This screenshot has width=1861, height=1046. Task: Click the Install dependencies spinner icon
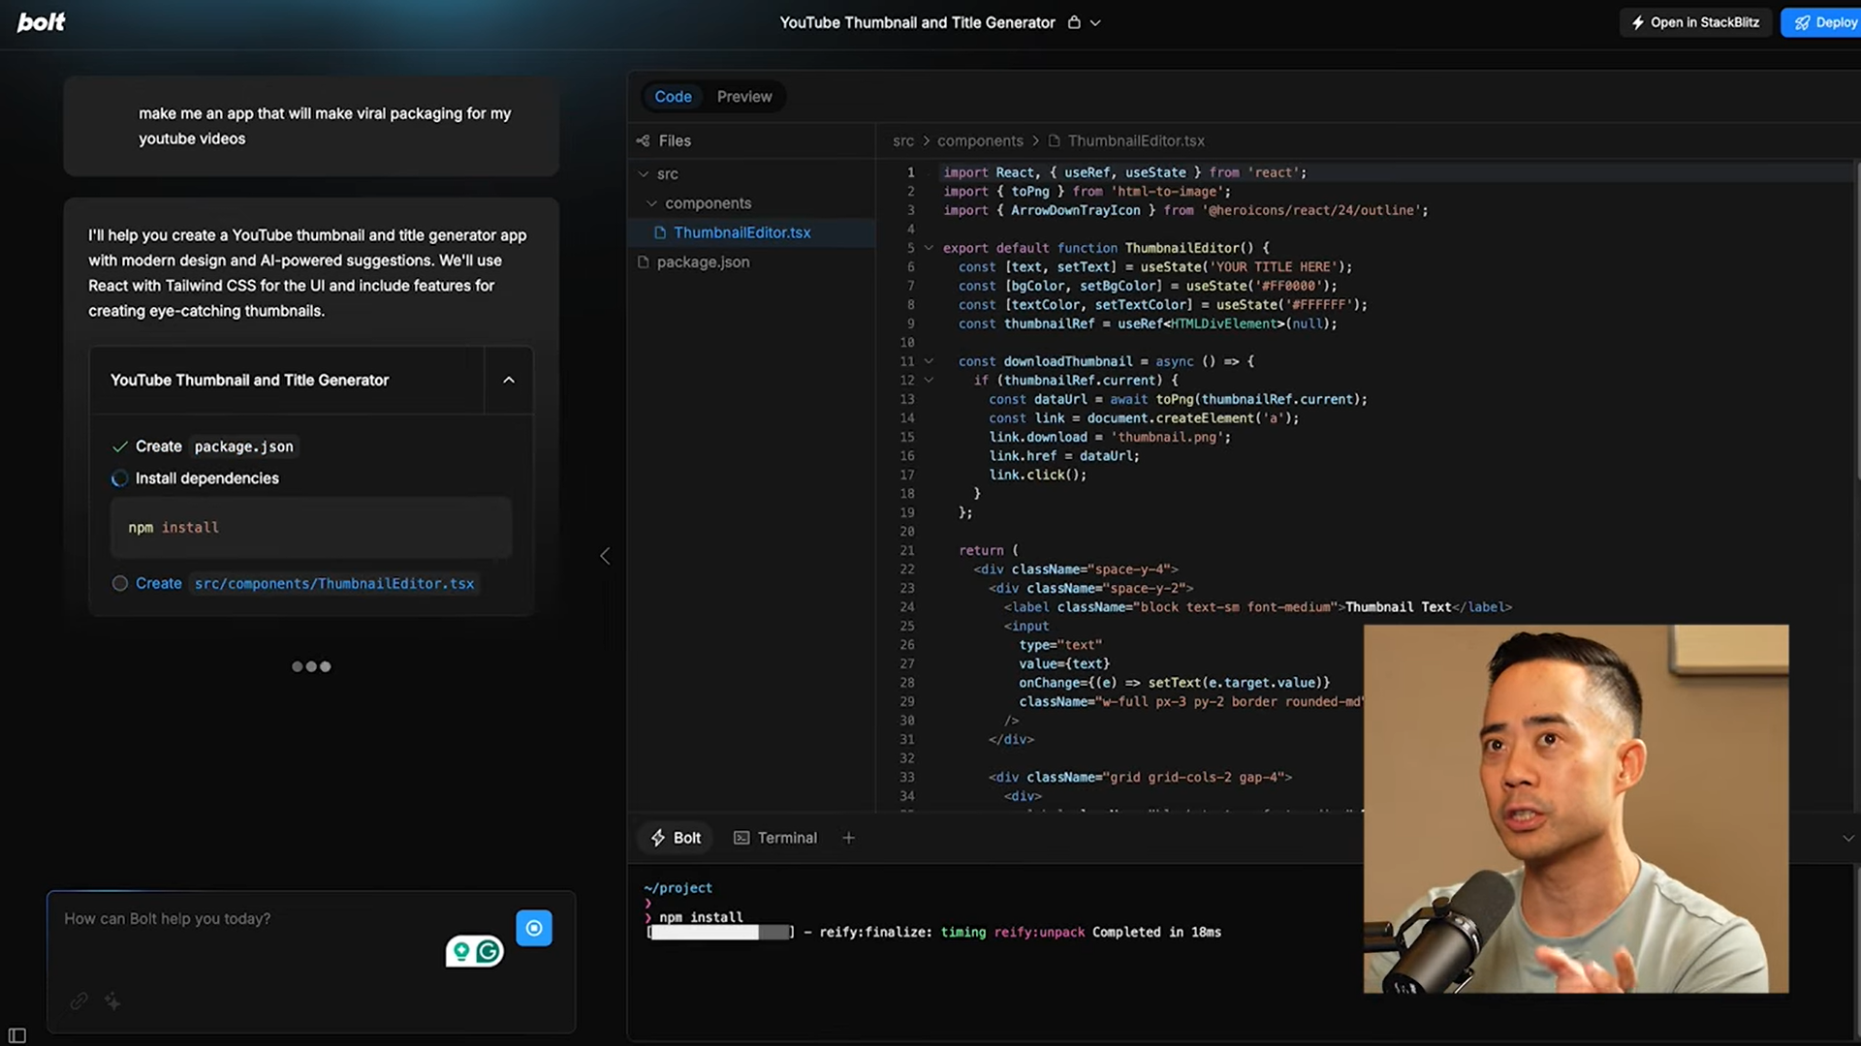[119, 478]
